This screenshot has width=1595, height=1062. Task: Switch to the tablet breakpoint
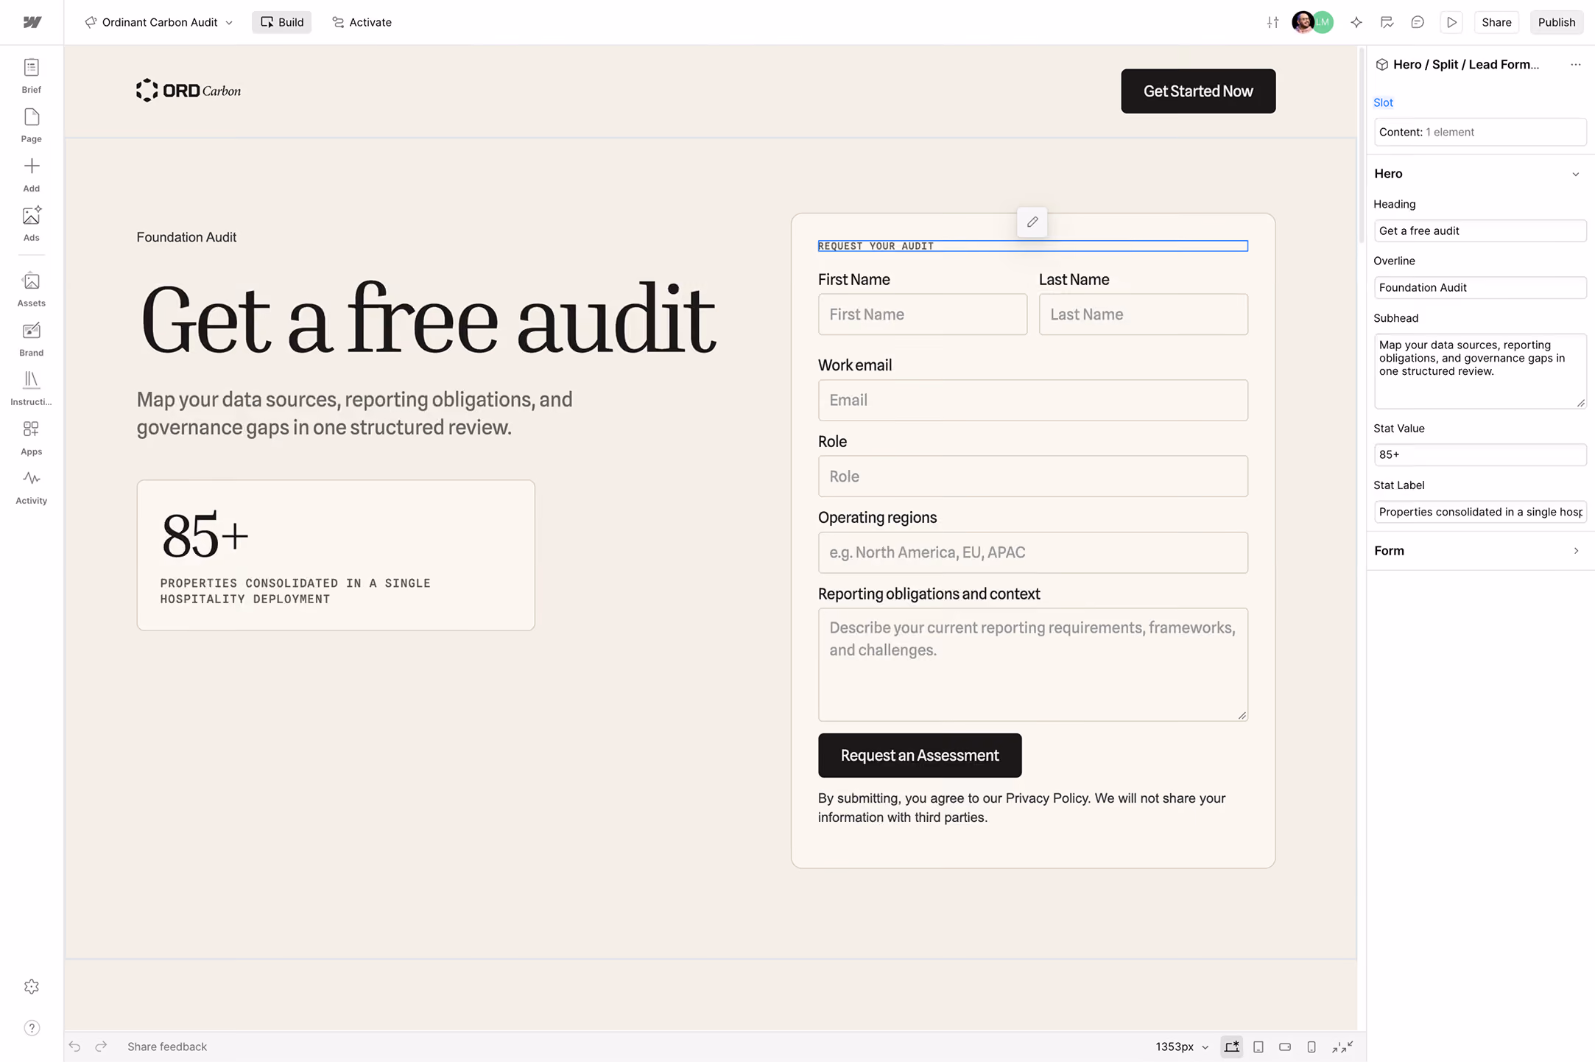[1258, 1047]
